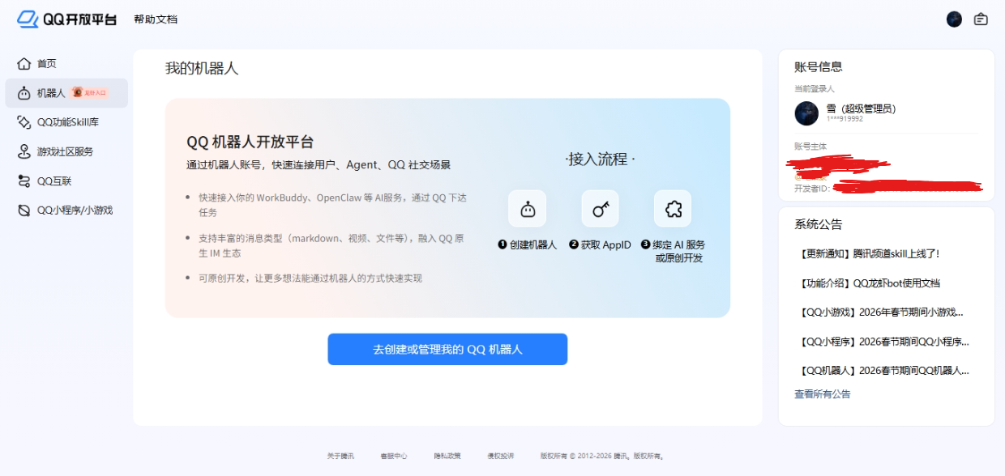Open 【QQ机器人】2026春节期间 announcement
The height and width of the screenshot is (476, 1005).
[883, 371]
